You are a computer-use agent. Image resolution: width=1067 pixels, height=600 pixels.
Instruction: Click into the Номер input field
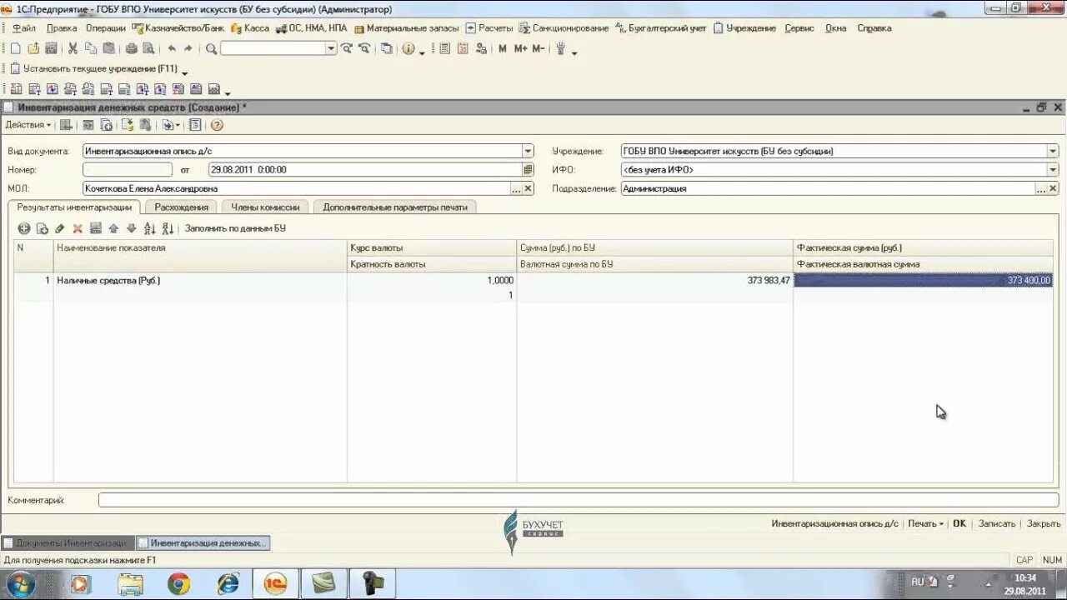click(127, 169)
